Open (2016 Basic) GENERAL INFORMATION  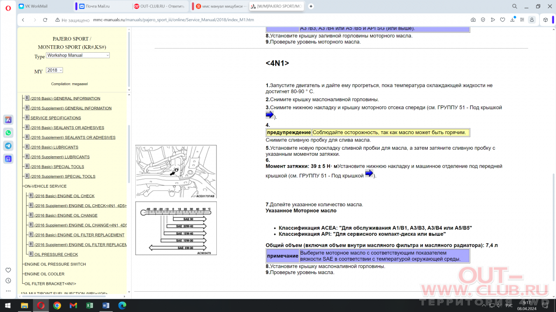click(x=65, y=98)
